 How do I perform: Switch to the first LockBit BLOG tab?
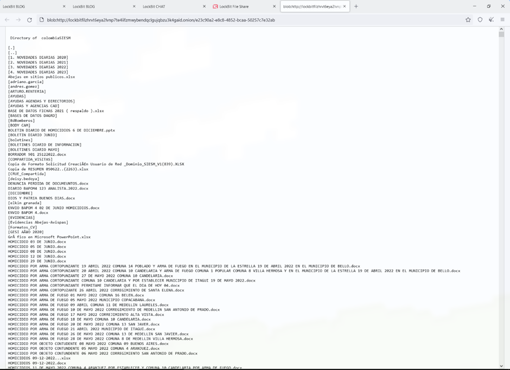point(33,6)
